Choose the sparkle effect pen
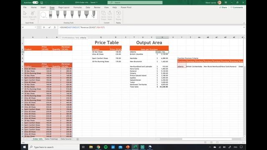The width and height of the screenshot is (267, 150). [93, 15]
